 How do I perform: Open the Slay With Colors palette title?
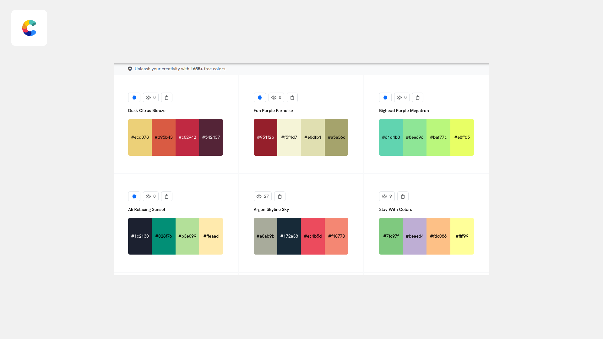(395, 209)
